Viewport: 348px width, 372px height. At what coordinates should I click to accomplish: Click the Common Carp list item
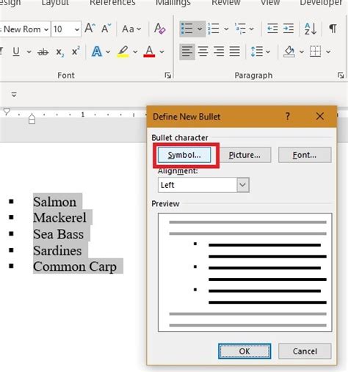[x=75, y=266]
